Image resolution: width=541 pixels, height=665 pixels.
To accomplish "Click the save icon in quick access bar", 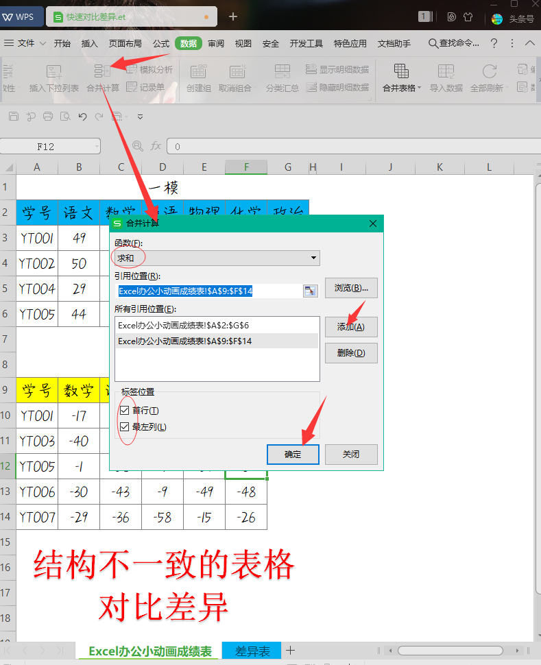I will point(14,117).
